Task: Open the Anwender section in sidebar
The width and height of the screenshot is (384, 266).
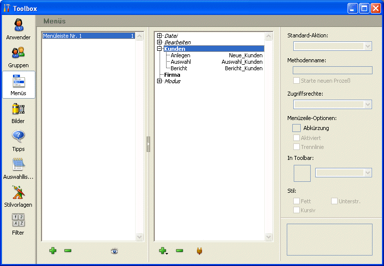Action: (x=18, y=29)
